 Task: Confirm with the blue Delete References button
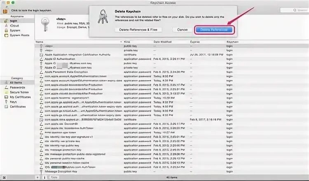tap(214, 30)
